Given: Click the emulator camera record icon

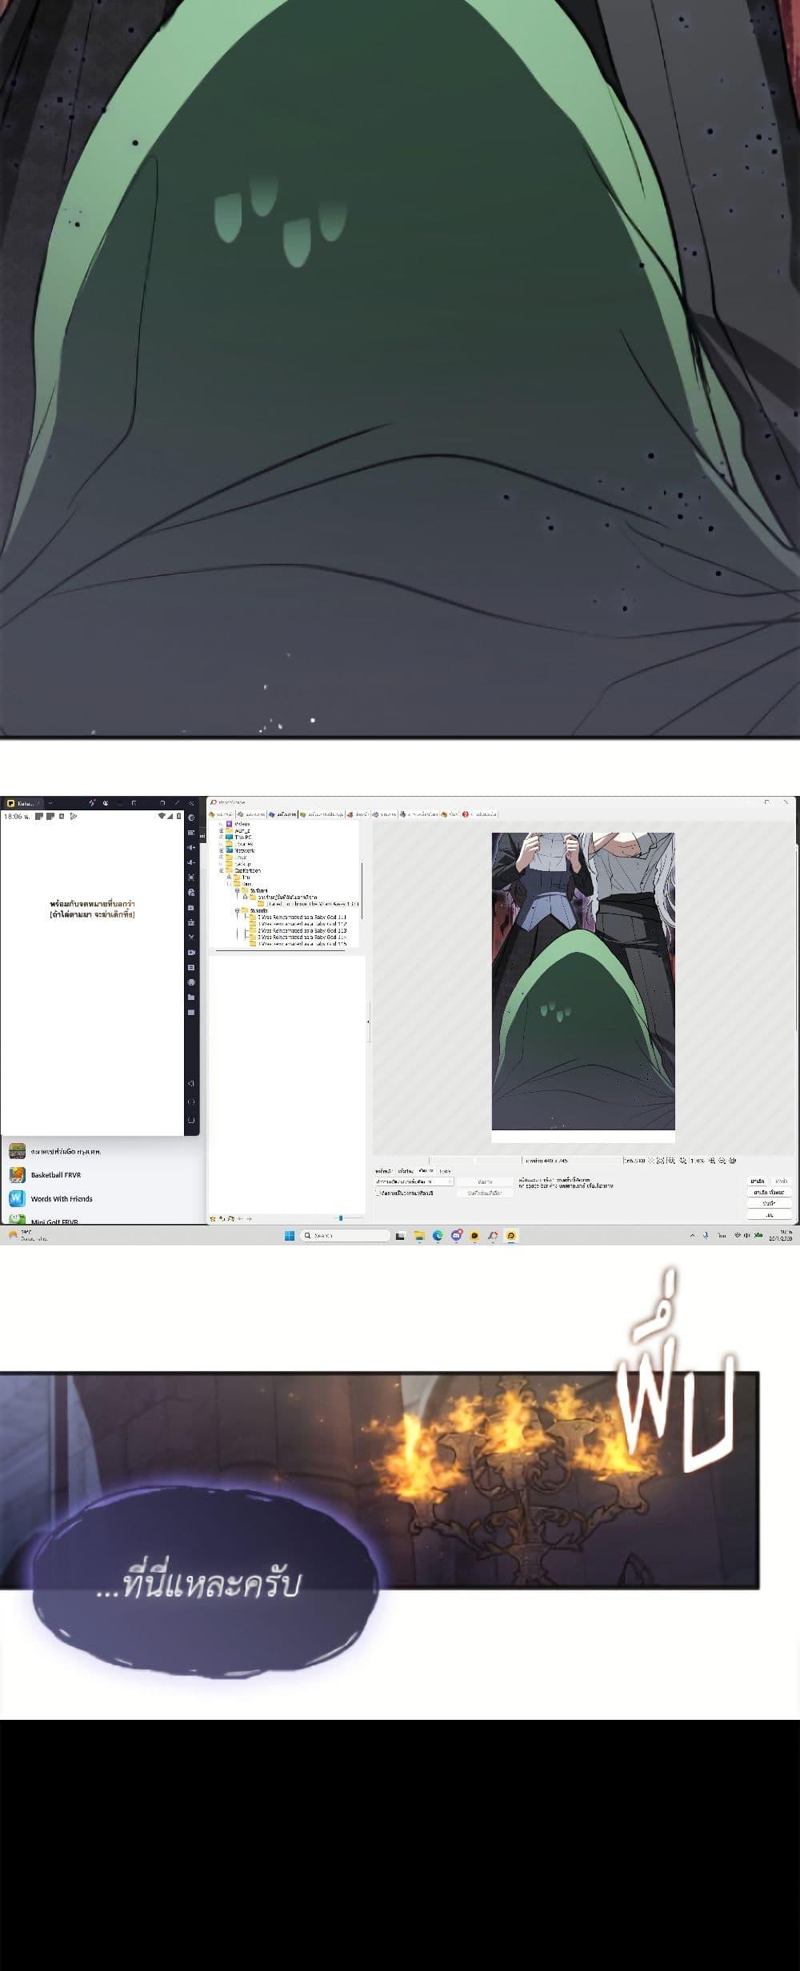Looking at the screenshot, I should (x=191, y=952).
